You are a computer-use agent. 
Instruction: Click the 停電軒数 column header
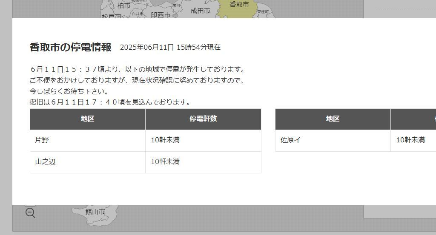tap(203, 119)
